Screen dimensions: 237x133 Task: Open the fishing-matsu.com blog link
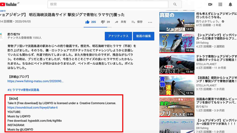(x=36, y=81)
